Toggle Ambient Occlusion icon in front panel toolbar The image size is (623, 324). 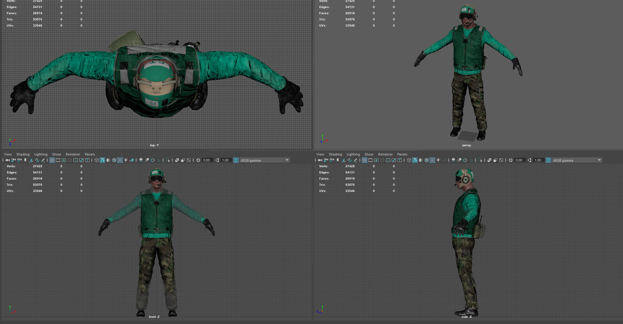click(x=141, y=160)
